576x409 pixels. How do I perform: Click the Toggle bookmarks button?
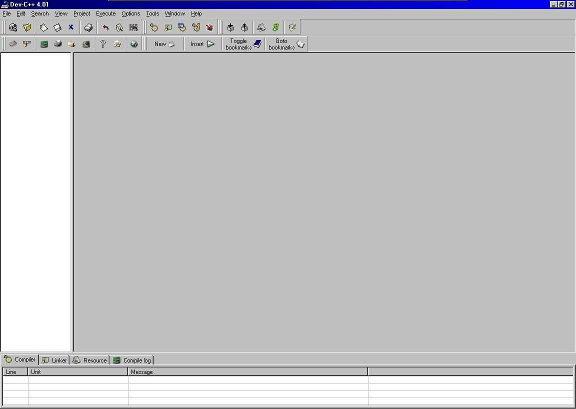coord(243,44)
